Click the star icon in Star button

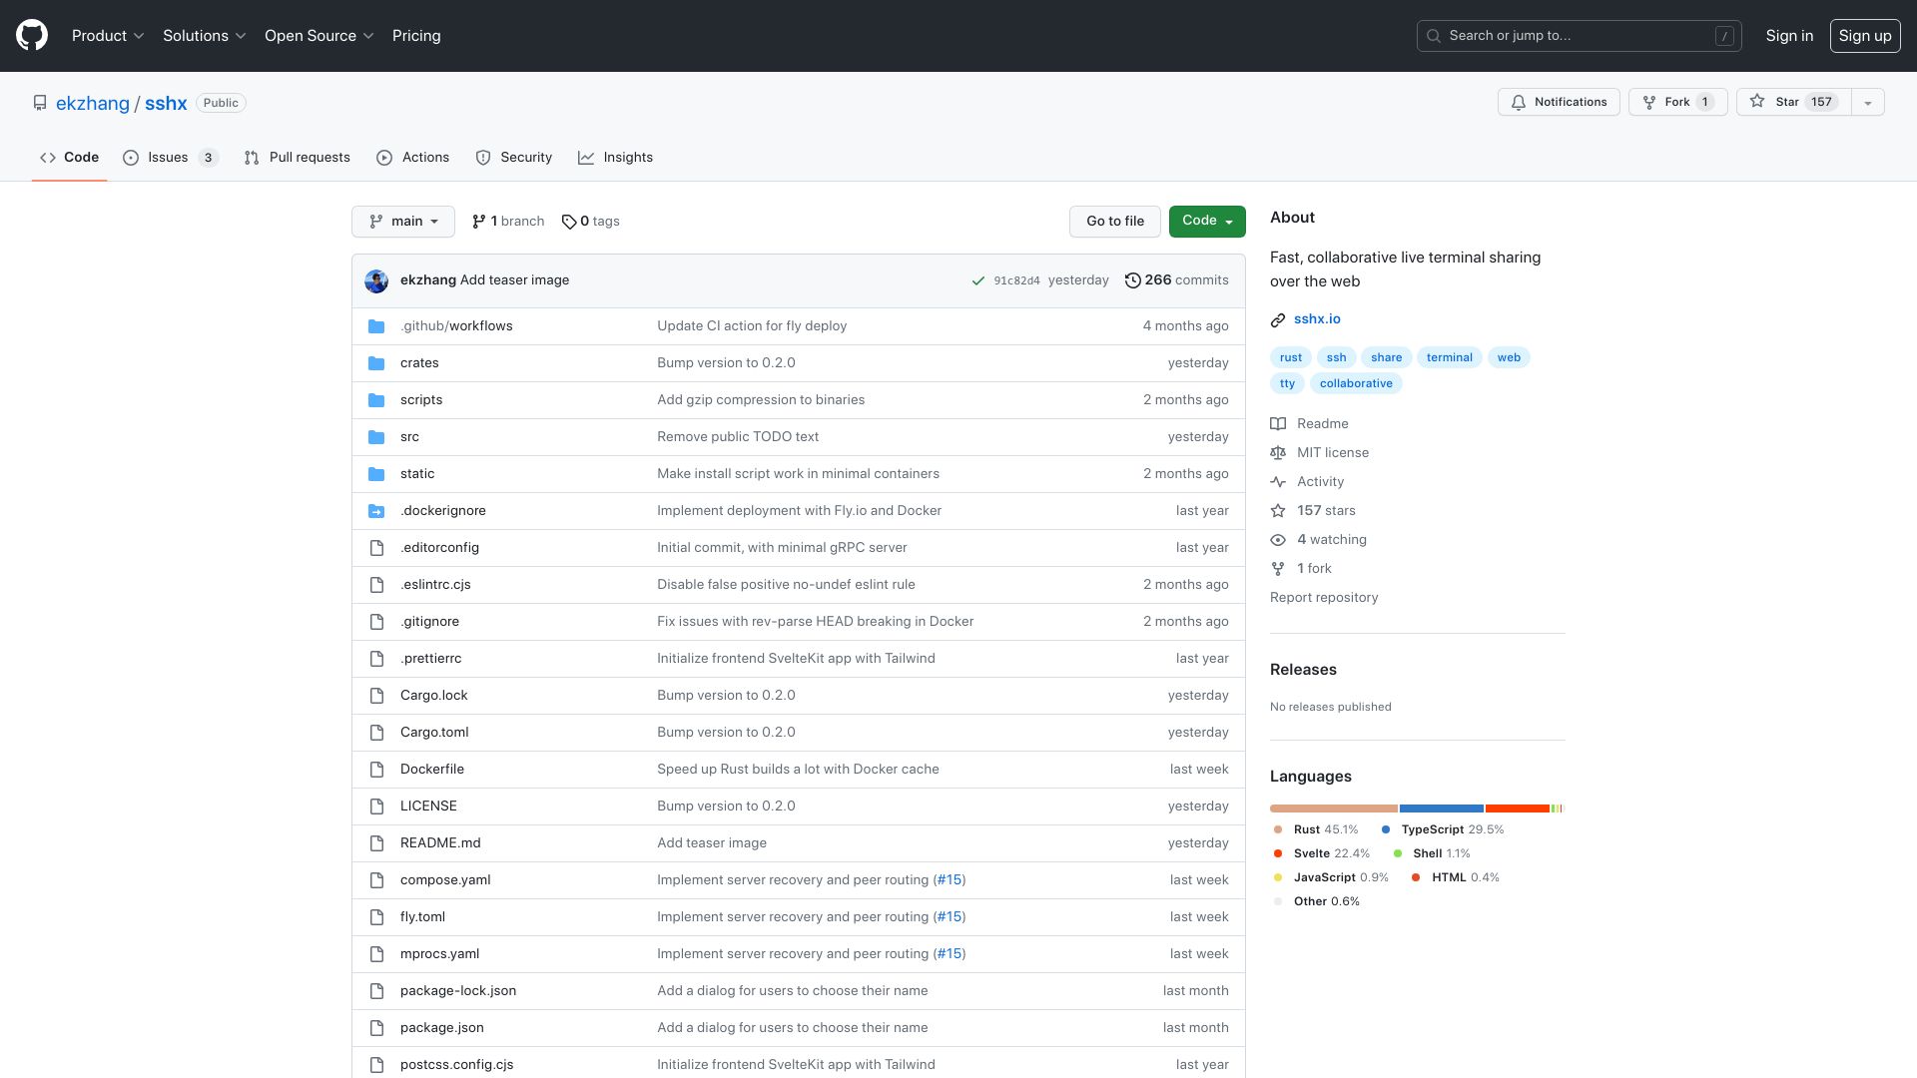1757,101
